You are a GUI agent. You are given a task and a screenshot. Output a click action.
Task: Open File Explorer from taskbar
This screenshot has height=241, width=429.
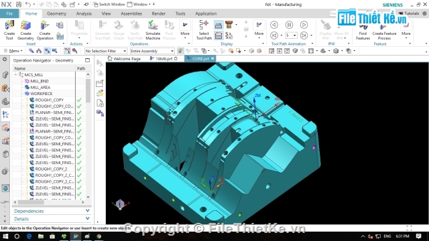click(41, 236)
